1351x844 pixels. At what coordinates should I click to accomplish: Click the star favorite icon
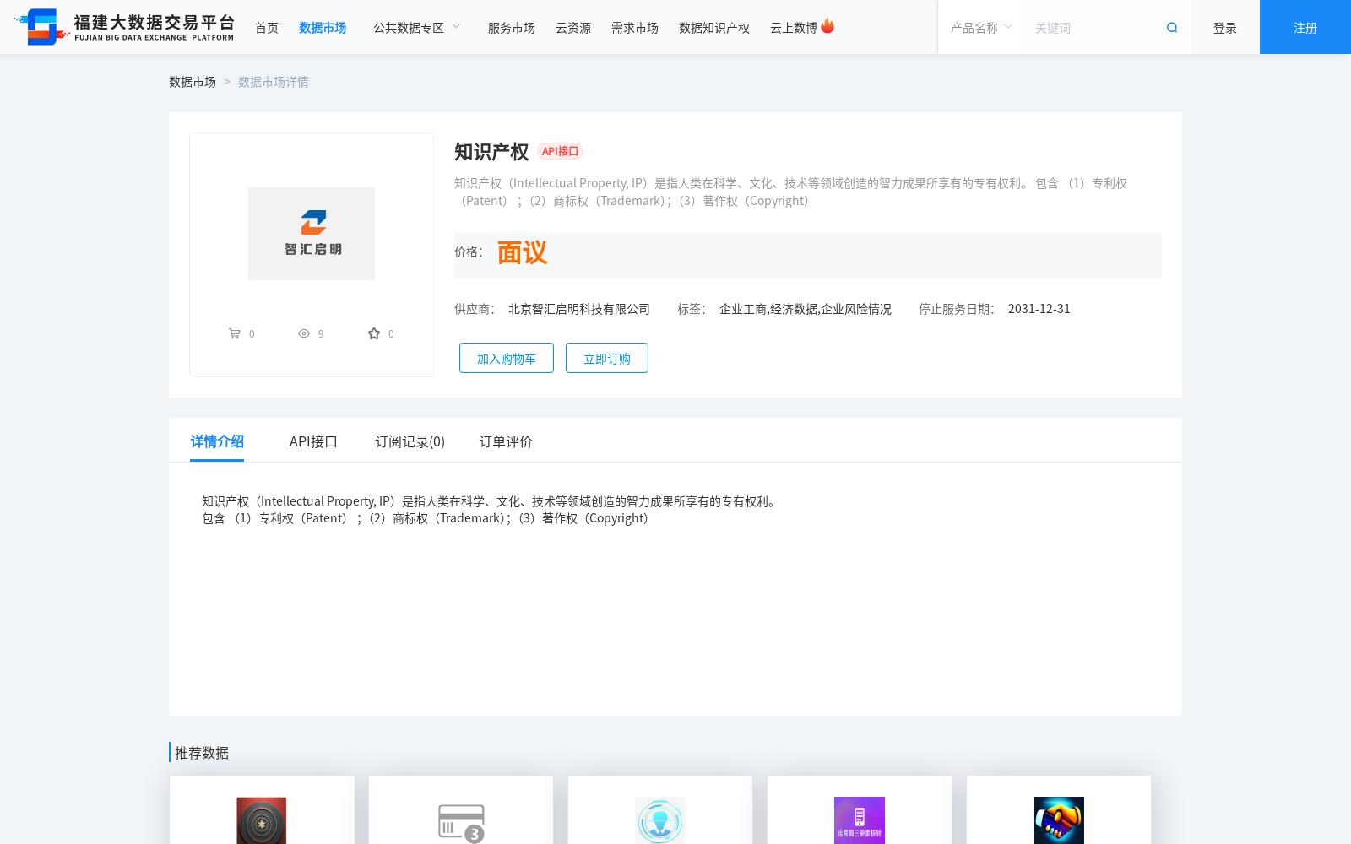374,333
